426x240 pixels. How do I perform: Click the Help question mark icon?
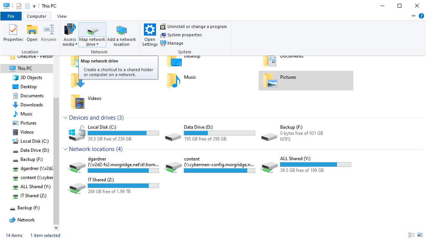click(x=421, y=16)
